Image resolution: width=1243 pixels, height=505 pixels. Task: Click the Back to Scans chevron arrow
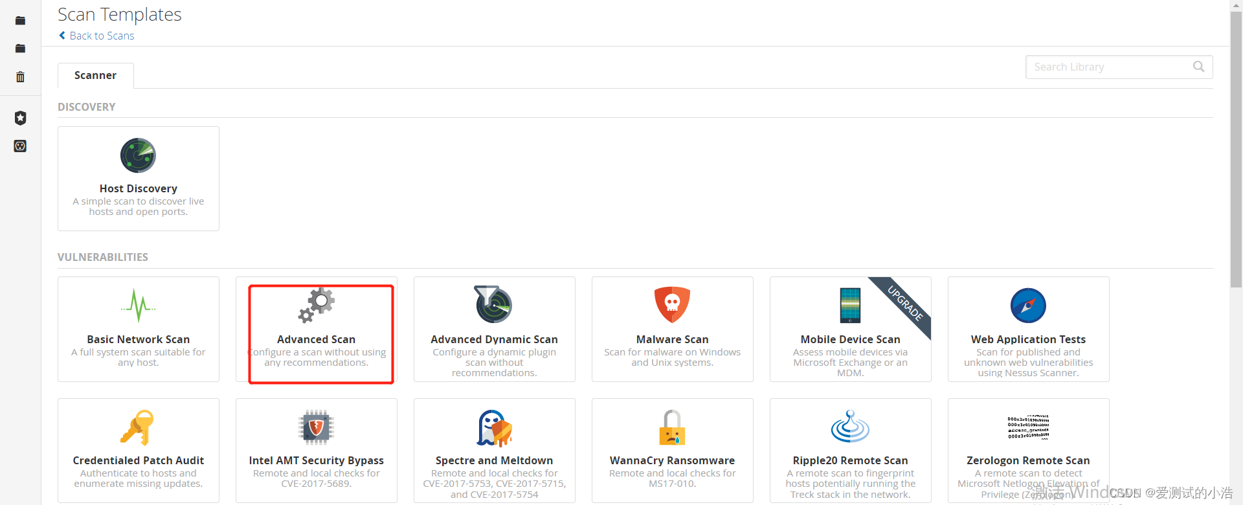62,36
